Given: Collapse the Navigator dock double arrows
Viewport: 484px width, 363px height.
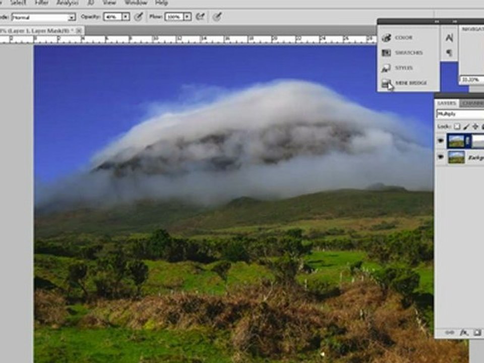Looking at the screenshot, I should tap(455, 21).
